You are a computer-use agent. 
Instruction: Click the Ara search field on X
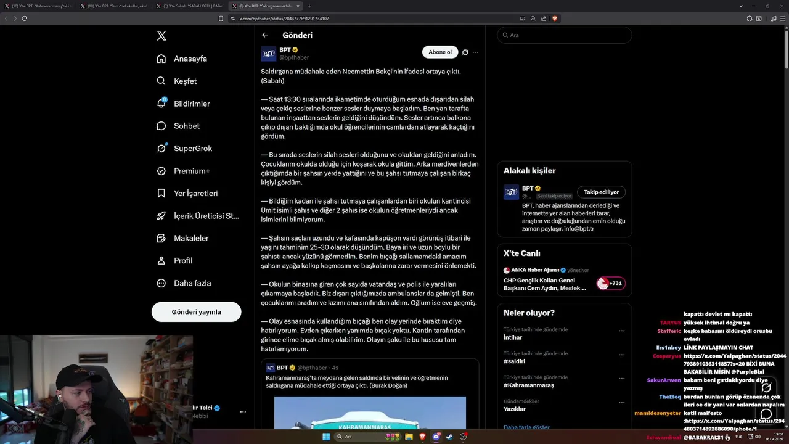pos(565,35)
